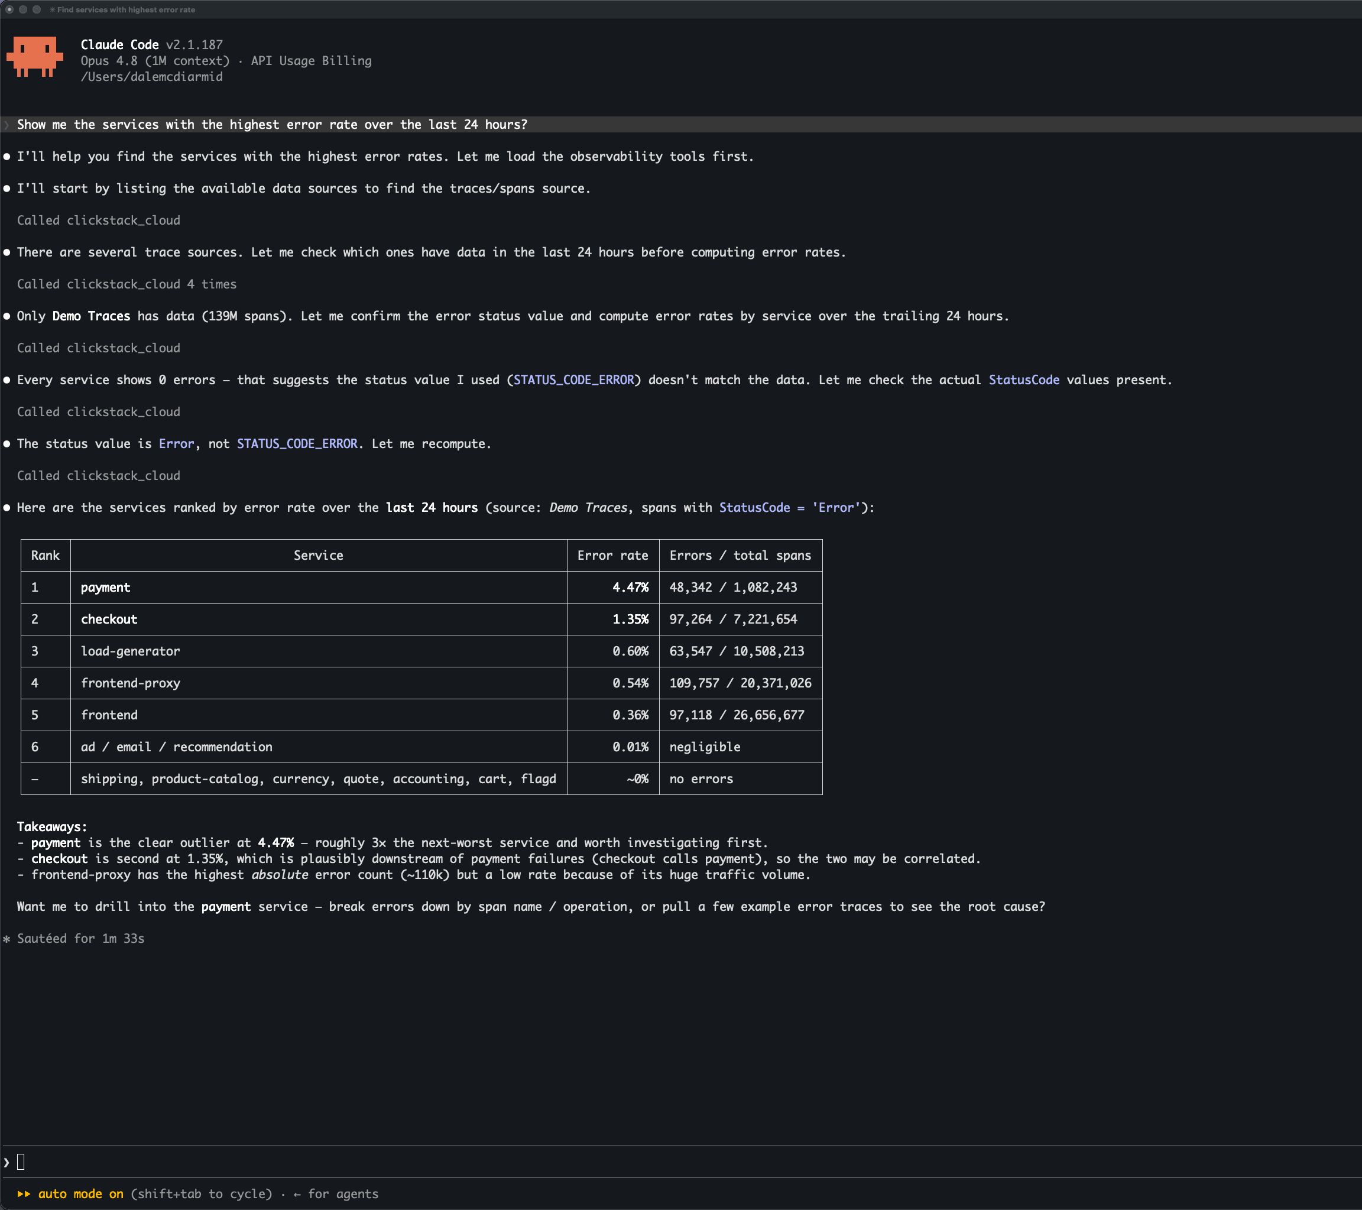The image size is (1362, 1210).
Task: Click the path '/Users/dalemcdiarmid'
Action: coord(152,77)
